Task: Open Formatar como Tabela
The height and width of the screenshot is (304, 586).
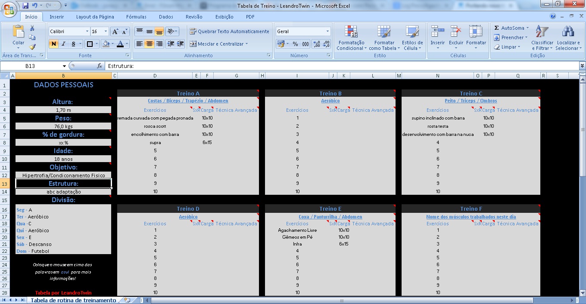Action: 384,38
